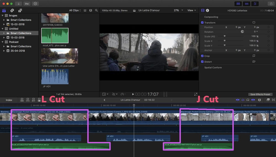Open the viewer View menu
The height and width of the screenshot is (157, 276).
pyautogui.click(x=192, y=10)
